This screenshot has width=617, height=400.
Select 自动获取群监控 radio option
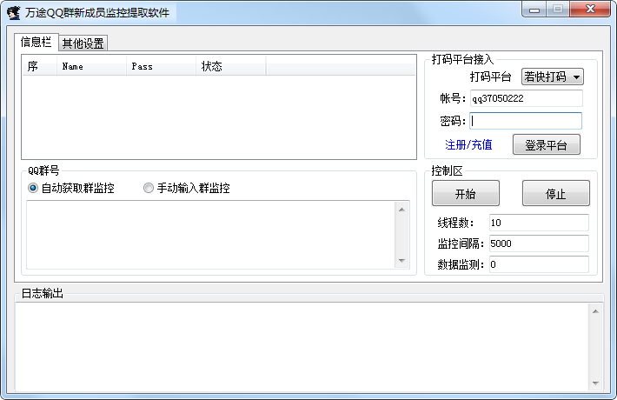[33, 188]
